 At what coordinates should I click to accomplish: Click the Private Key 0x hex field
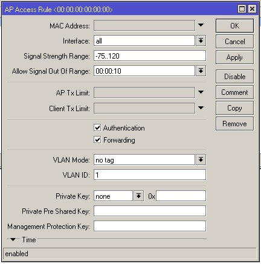181,196
